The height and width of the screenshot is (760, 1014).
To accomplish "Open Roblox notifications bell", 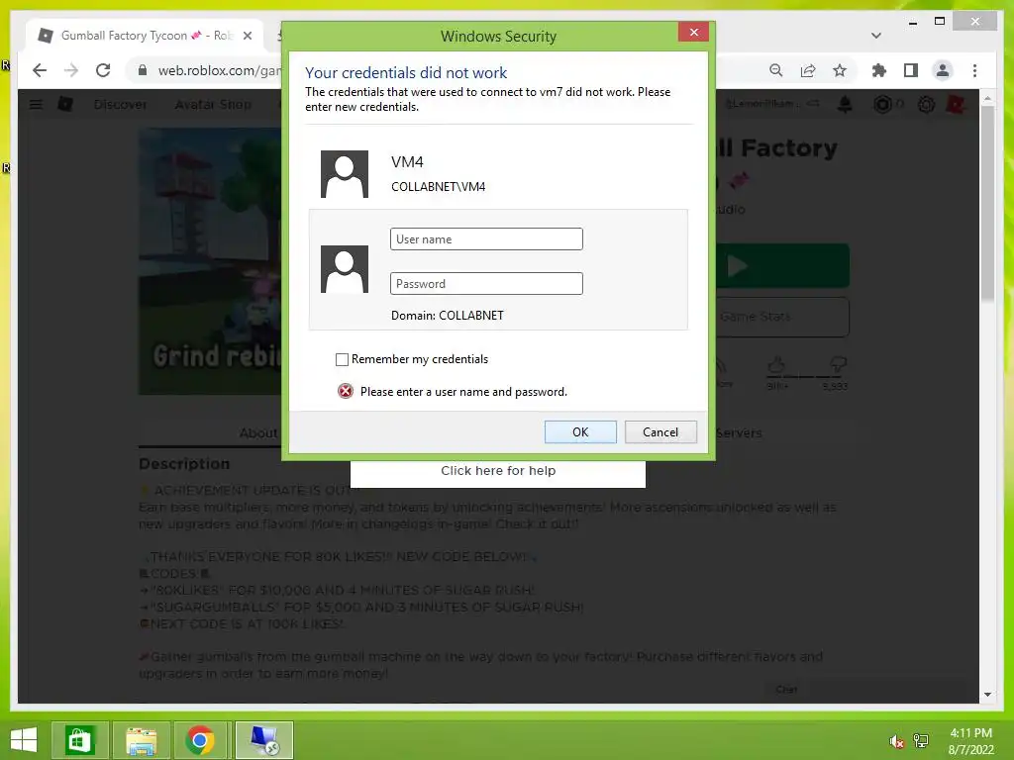I will point(845,104).
